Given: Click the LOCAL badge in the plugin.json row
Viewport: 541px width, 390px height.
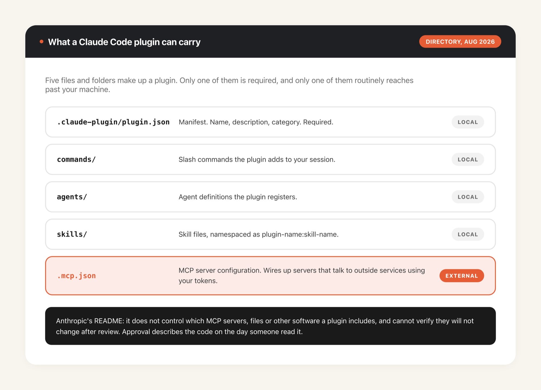Looking at the screenshot, I should [468, 122].
